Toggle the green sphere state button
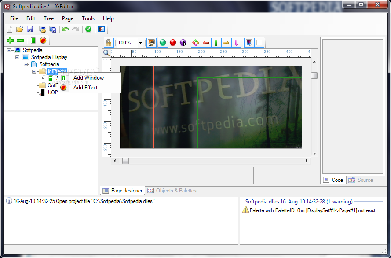Viewport: 391px width, 258px height. (x=163, y=43)
